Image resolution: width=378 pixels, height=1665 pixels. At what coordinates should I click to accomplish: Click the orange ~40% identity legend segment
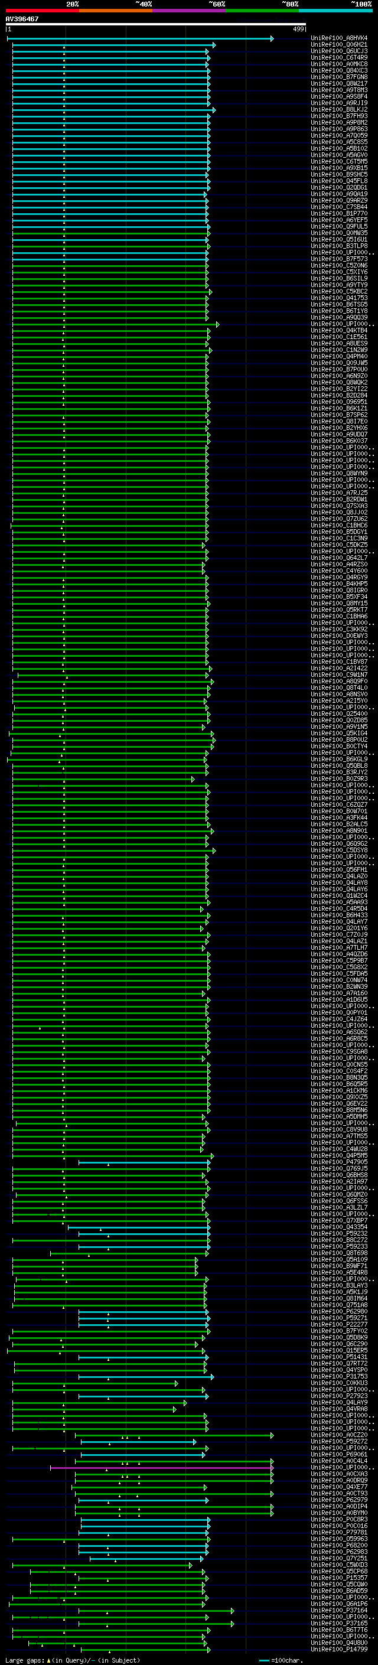(116, 11)
